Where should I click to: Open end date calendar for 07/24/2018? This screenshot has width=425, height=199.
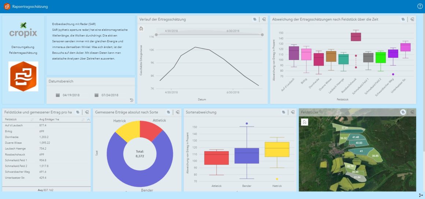[x=97, y=95]
